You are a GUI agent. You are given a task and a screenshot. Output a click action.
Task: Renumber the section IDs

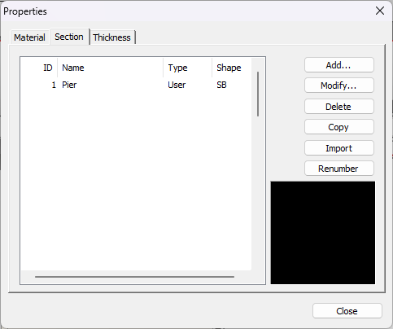tap(338, 169)
